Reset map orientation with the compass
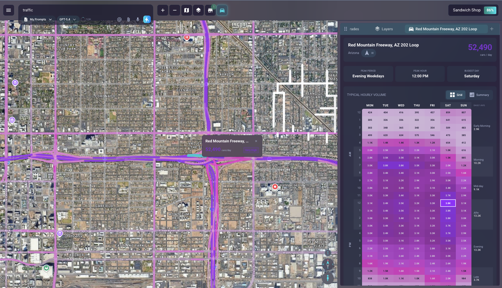The width and height of the screenshot is (502, 288). click(x=328, y=264)
